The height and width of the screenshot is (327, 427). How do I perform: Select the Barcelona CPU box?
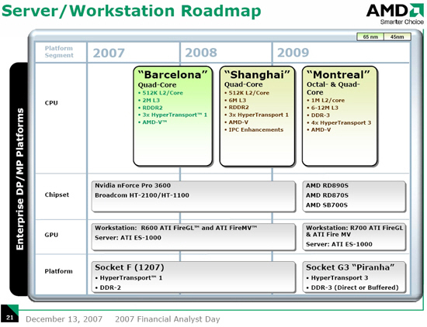pyautogui.click(x=173, y=116)
